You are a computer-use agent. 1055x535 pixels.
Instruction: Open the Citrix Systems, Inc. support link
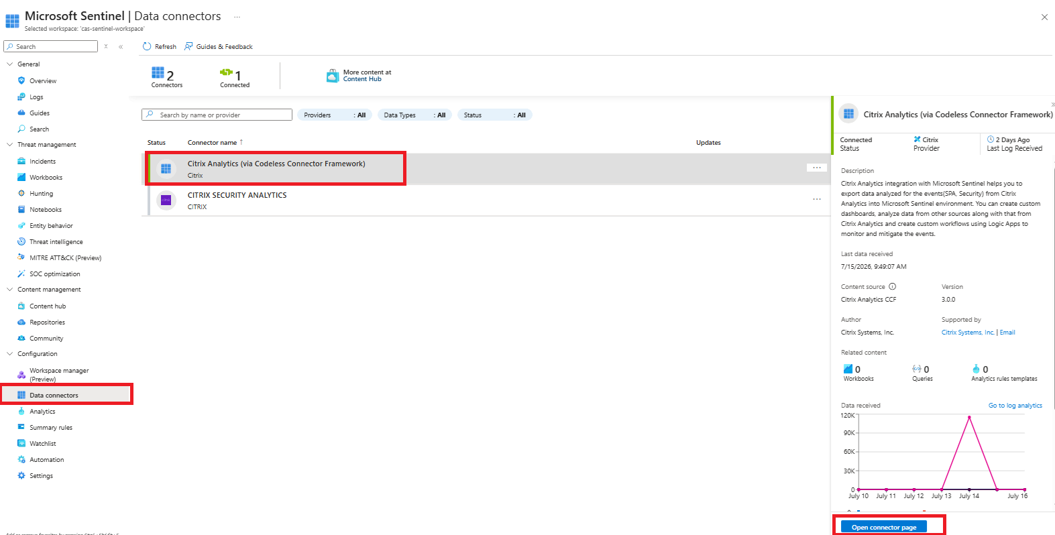(x=967, y=333)
